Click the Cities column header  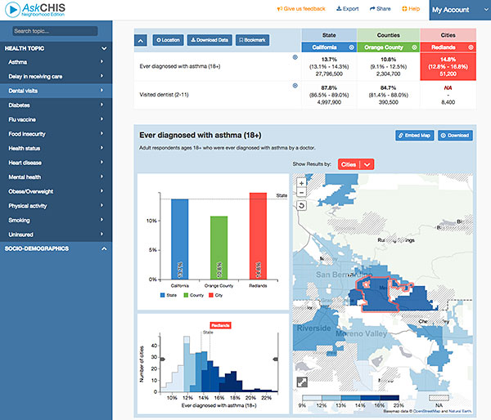pos(448,35)
